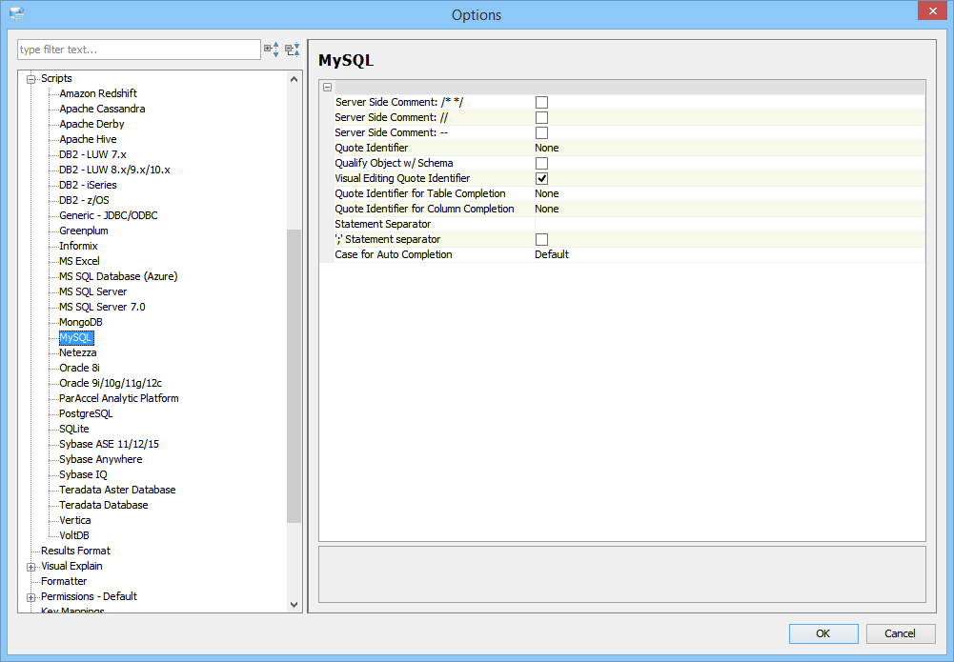The height and width of the screenshot is (662, 954).
Task: Select MS SQL Database (Azure) entry
Action: pyautogui.click(x=118, y=275)
